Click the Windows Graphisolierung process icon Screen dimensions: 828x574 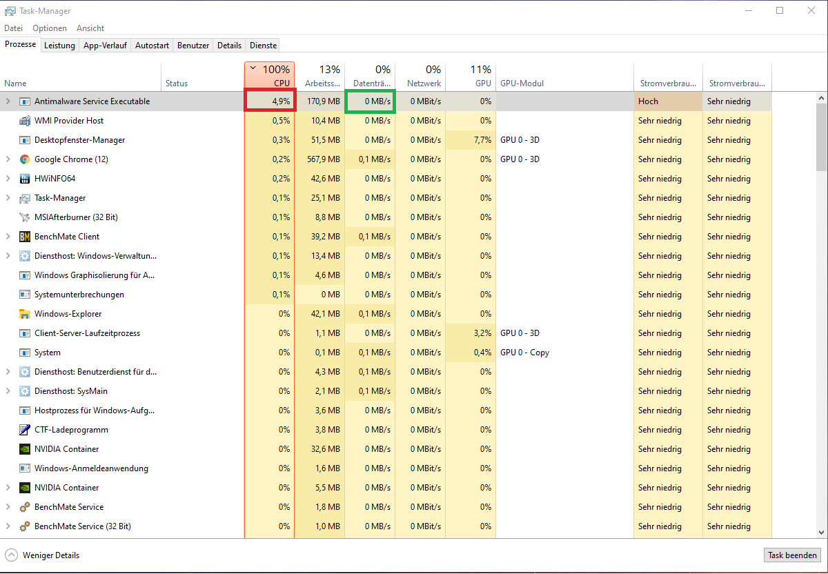click(x=25, y=275)
